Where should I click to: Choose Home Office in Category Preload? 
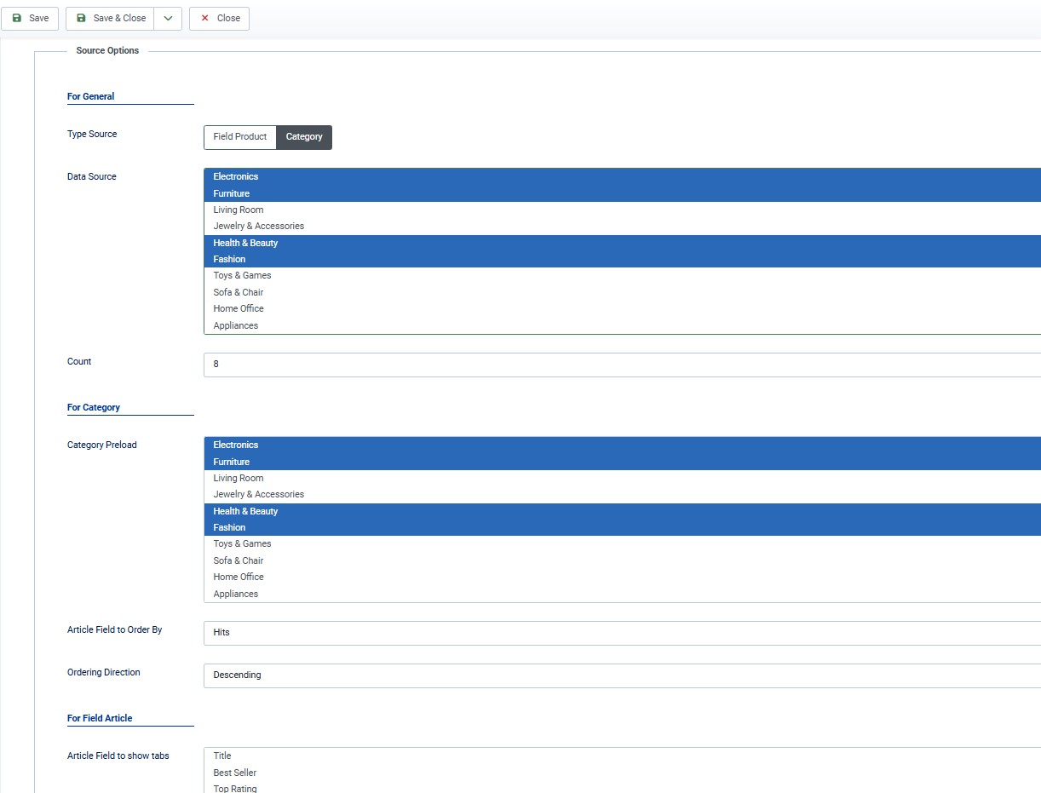239,578
